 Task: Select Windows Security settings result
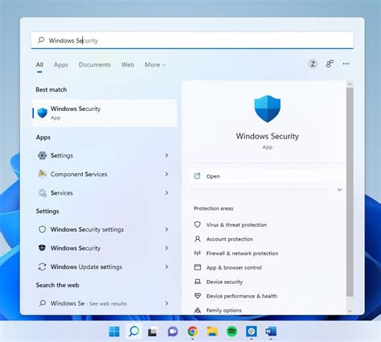tap(104, 229)
